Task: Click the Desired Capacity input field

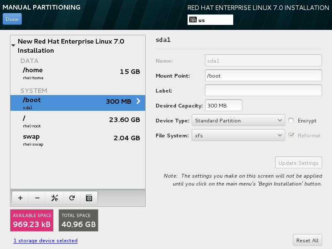Action: click(x=223, y=105)
